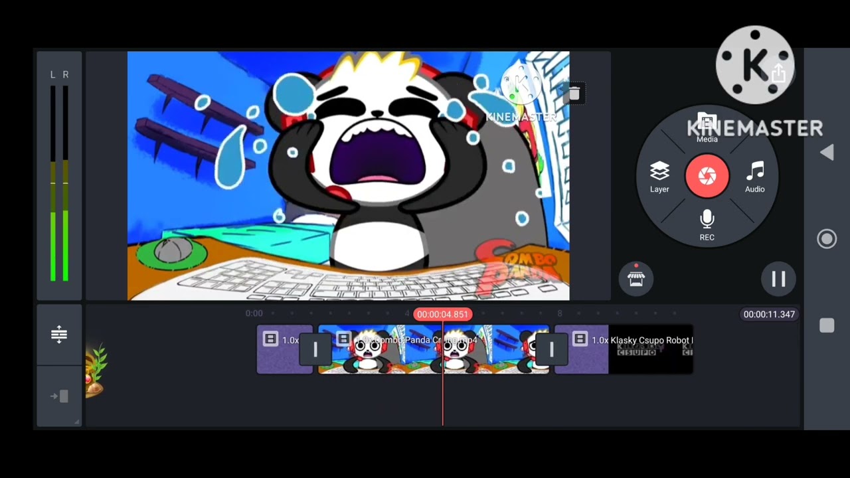Screen dimensions: 850x478
Task: Select the Combo Panda Crying clip
Action: [434, 349]
